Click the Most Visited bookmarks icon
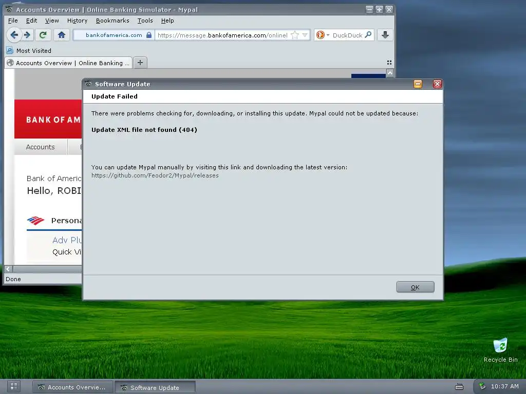 10,51
